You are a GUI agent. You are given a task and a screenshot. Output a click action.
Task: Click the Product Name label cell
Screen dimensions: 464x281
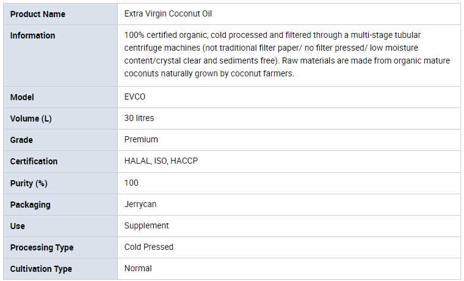[38, 14]
